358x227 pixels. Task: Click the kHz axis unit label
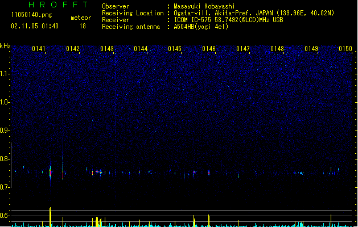tap(5, 46)
